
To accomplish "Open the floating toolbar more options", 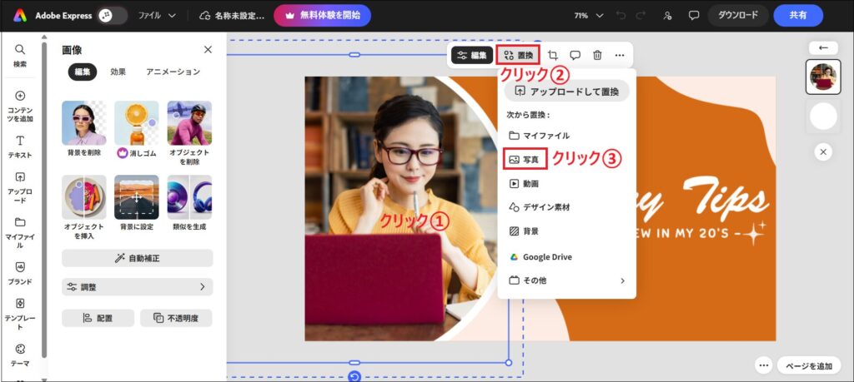I will [620, 55].
